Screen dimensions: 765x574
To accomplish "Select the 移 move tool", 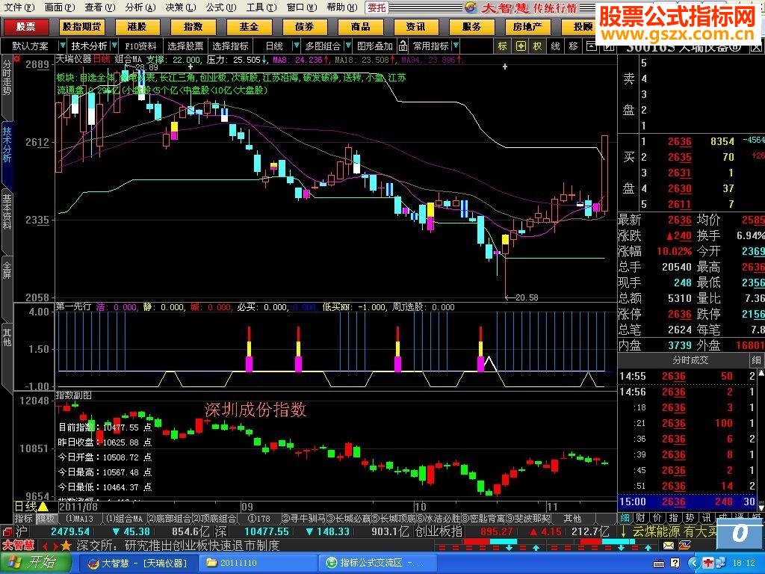I will [x=573, y=46].
